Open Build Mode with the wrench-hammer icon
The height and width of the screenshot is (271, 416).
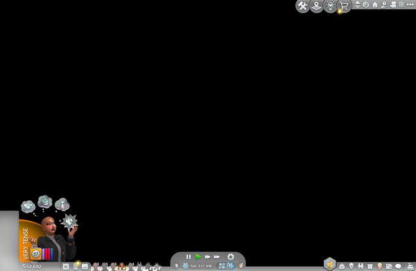click(x=302, y=6)
